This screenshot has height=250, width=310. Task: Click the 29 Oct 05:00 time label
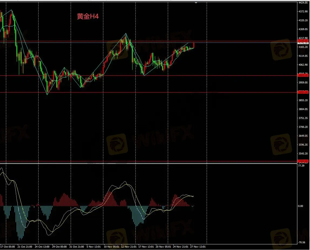point(59,247)
